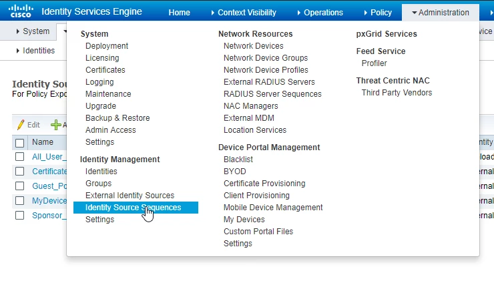Open Network Device Groups
494x297 pixels.
coord(266,58)
